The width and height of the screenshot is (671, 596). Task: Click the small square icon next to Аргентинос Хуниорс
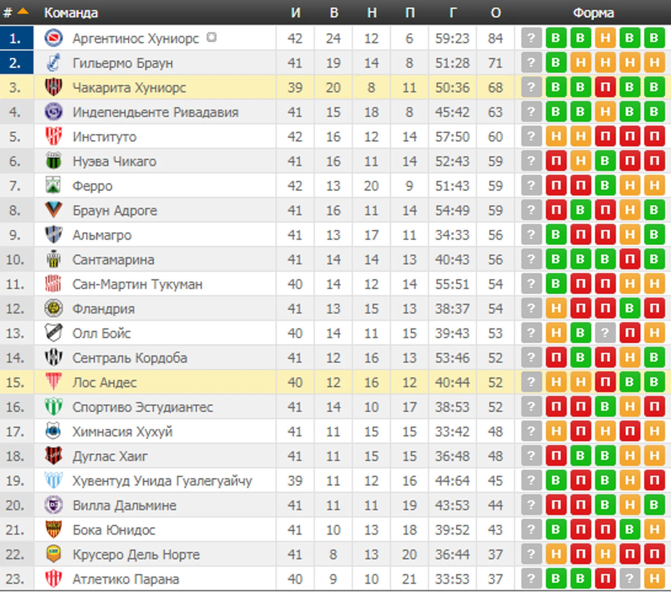[211, 37]
